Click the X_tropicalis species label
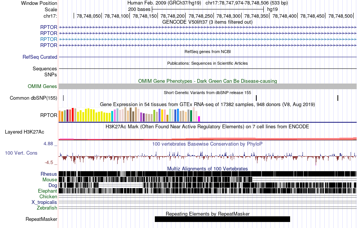Viewport: 357px width, 228px height. click(44, 202)
